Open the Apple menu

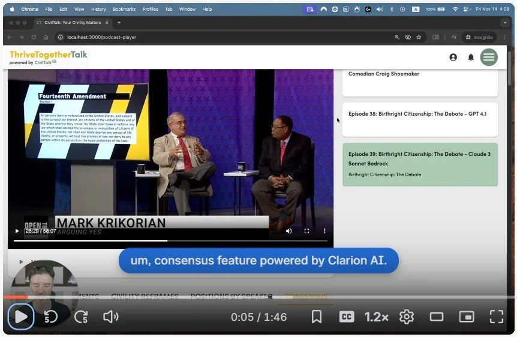[x=12, y=9]
